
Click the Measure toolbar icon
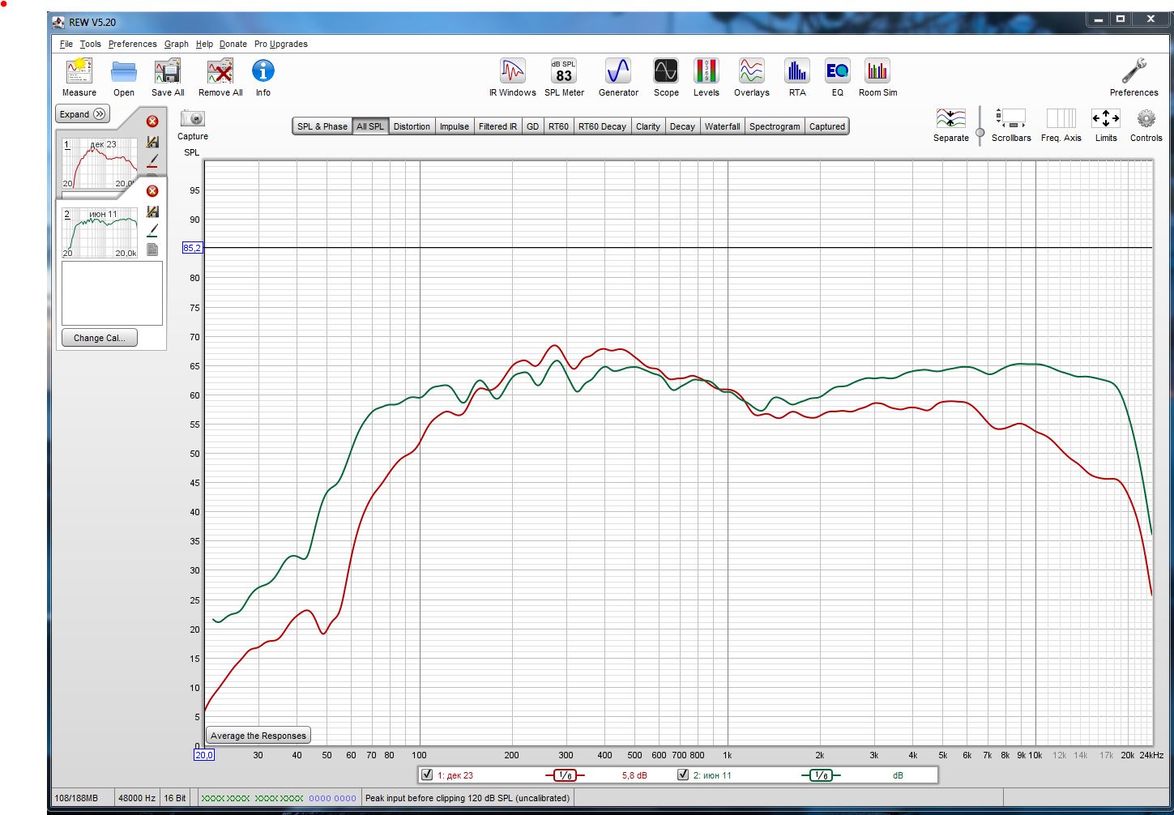[x=79, y=71]
